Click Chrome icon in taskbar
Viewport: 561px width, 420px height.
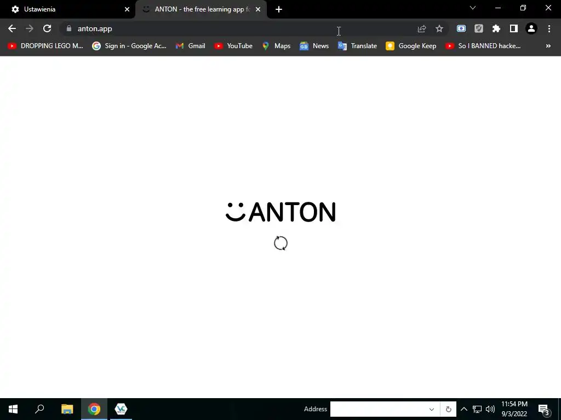point(94,409)
